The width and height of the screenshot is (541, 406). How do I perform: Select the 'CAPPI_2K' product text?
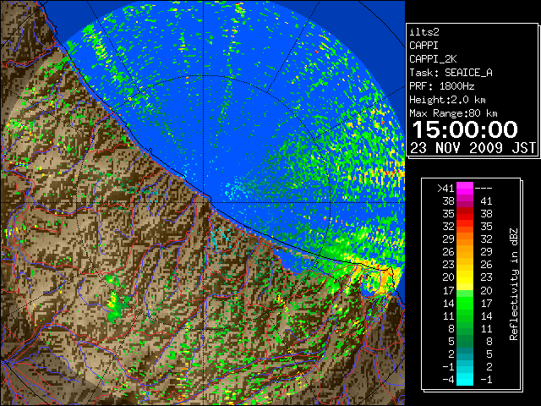click(433, 59)
